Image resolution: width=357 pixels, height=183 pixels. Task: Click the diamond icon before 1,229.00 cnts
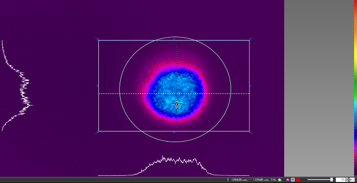pos(250,180)
